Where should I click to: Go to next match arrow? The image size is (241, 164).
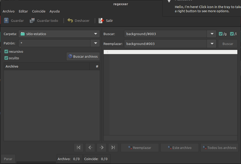(x=102, y=148)
